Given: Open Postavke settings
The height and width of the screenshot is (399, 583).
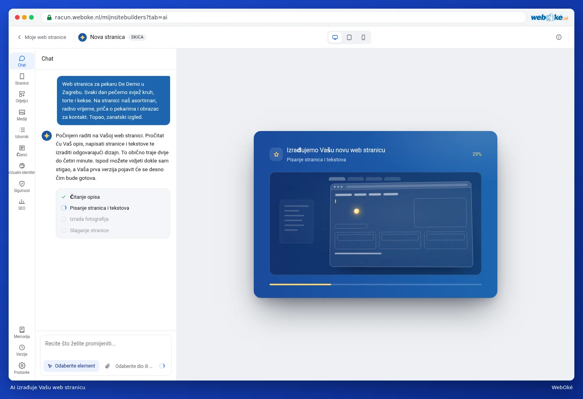Looking at the screenshot, I should pos(22,368).
